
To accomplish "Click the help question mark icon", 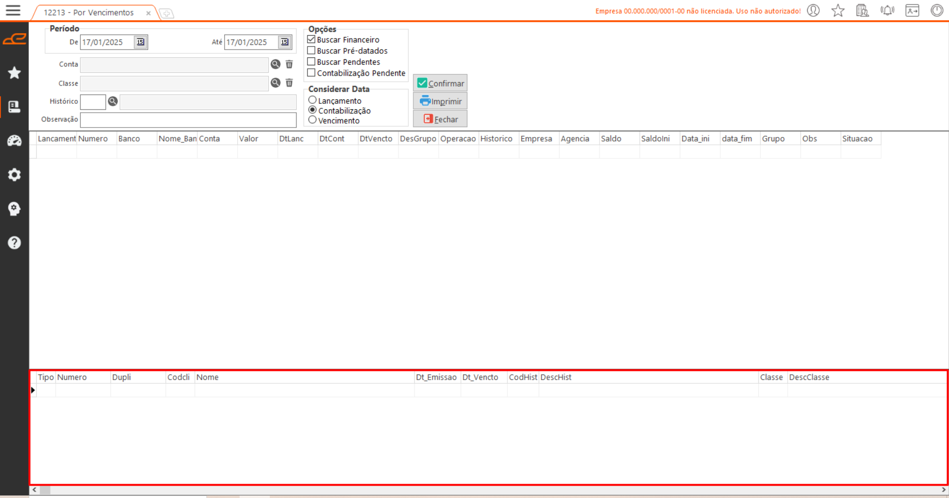I will (x=14, y=243).
